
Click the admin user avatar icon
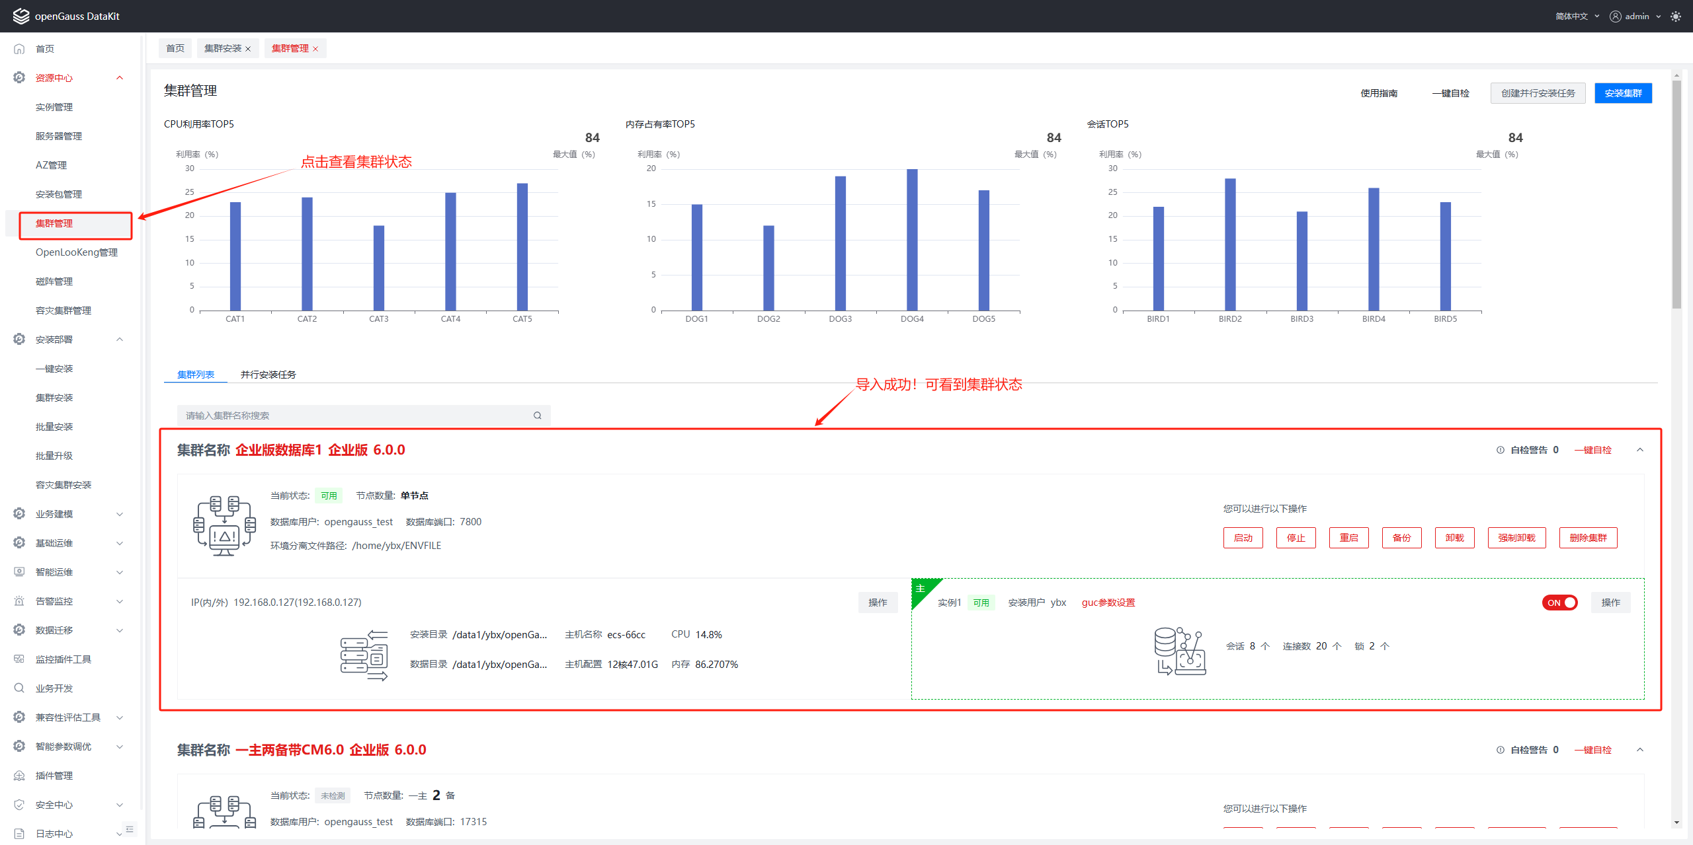(x=1615, y=17)
